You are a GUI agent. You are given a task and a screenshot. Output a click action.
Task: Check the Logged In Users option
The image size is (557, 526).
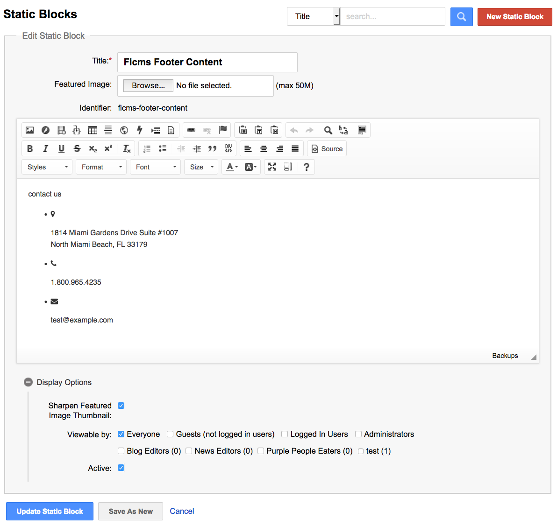(285, 434)
